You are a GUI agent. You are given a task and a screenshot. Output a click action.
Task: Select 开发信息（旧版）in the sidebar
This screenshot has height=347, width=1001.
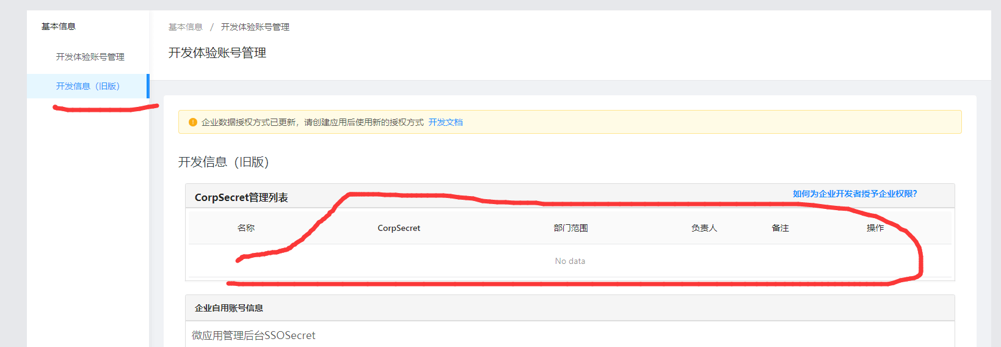(87, 86)
